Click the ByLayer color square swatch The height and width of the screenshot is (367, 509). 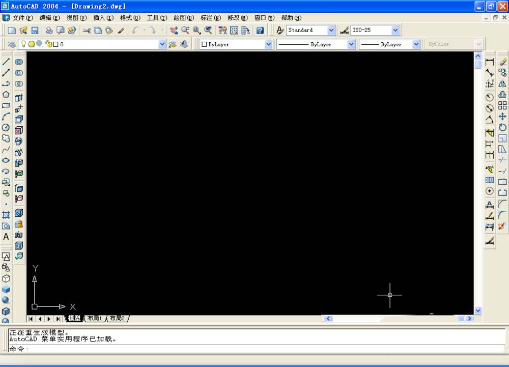coord(204,44)
